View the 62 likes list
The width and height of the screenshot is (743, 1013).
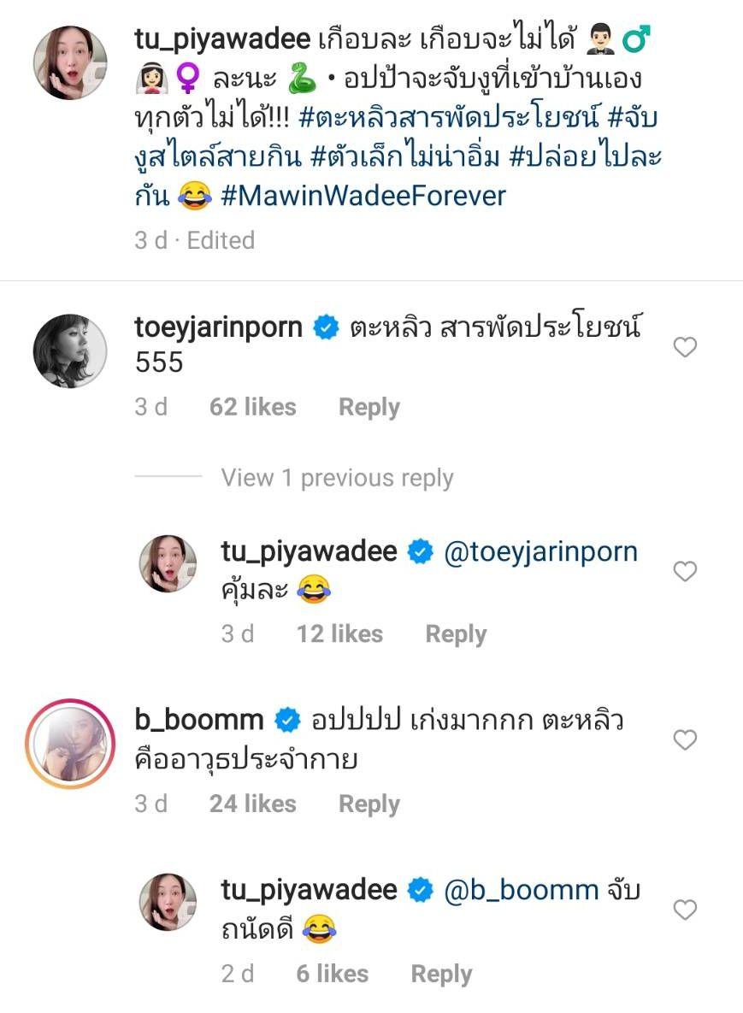tap(252, 407)
